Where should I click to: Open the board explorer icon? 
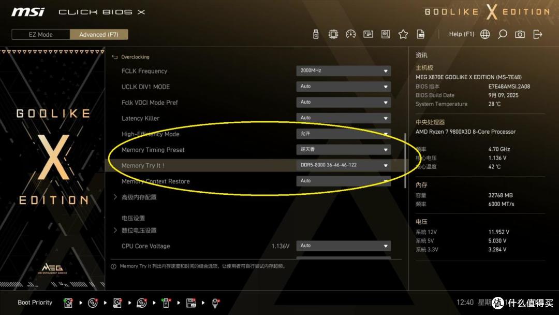point(386,34)
